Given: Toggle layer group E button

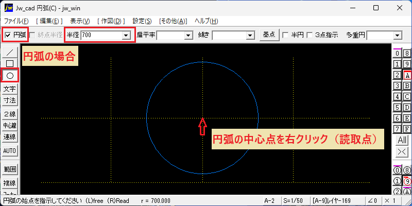Looking at the screenshot, I should click(x=407, y=118).
